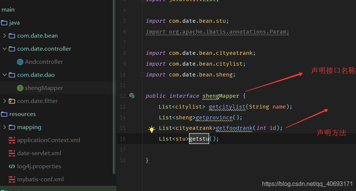Image resolution: width=356 pixels, height=191 pixels.
Task: Click the shengMapper interface icon
Action: point(20,88)
